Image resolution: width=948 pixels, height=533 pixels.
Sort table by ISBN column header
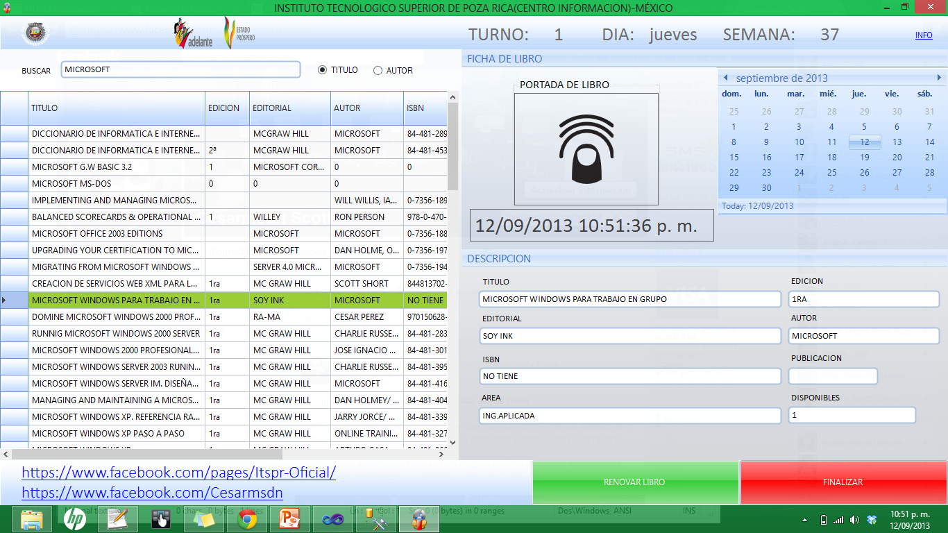point(425,108)
